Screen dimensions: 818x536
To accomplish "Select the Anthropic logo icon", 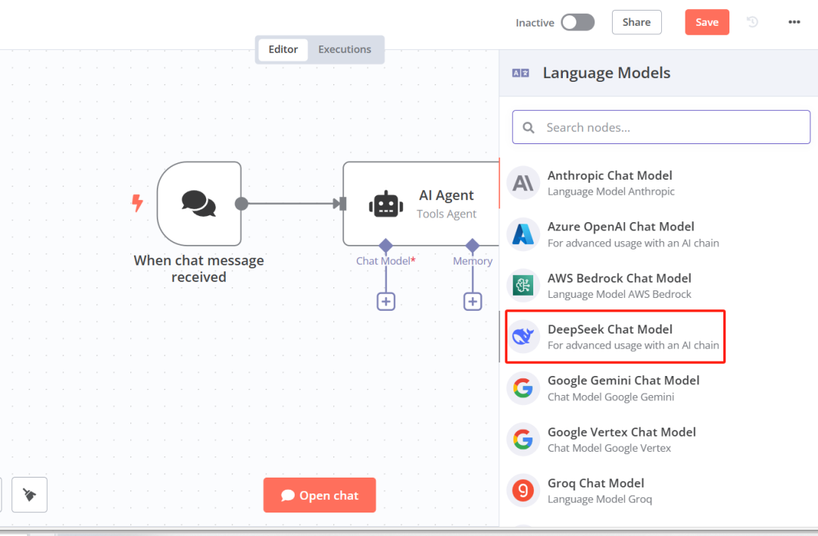I will click(523, 183).
